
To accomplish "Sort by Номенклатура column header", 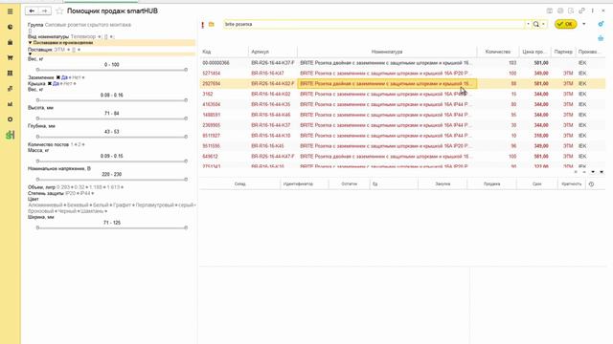I will tap(387, 52).
